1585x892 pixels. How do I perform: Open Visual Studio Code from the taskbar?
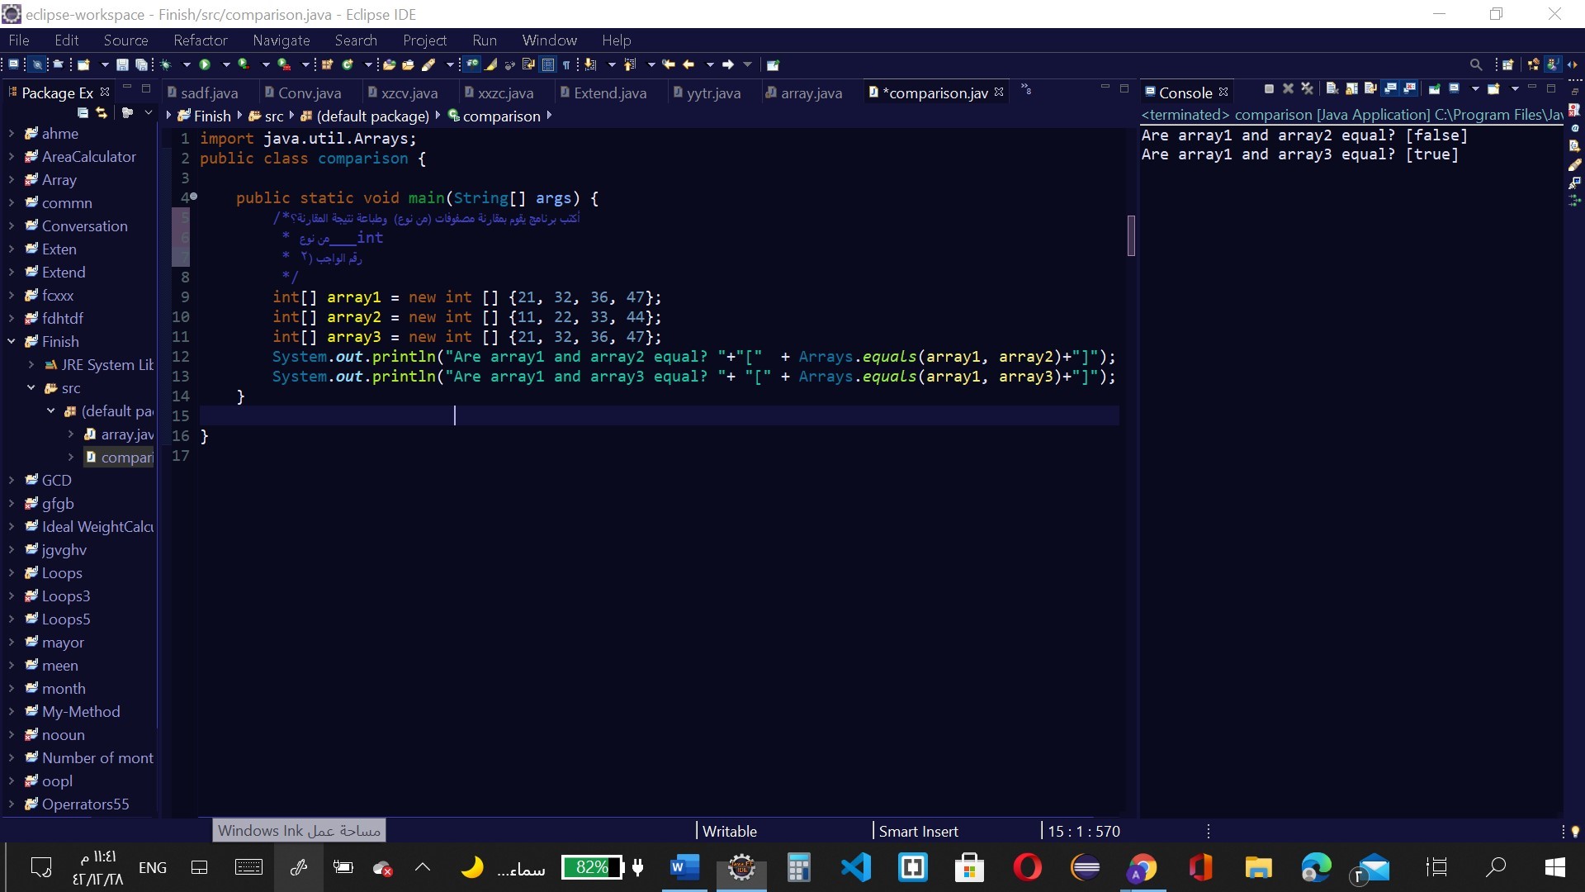pos(856,867)
